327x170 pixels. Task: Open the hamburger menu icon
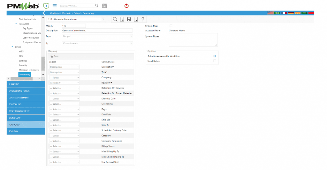54,6
